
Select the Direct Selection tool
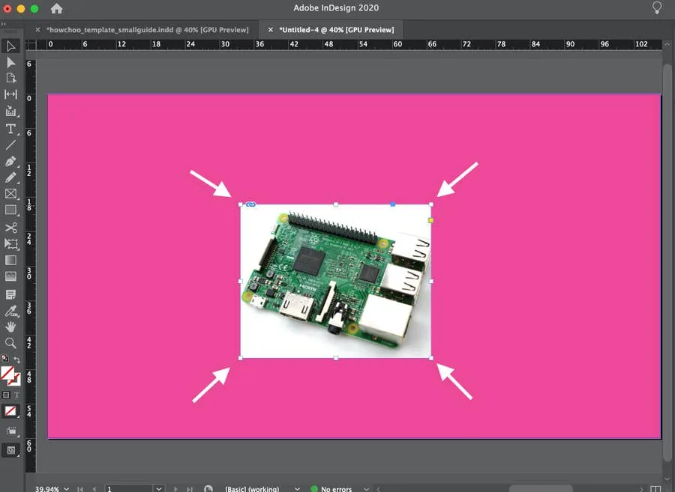click(10, 62)
